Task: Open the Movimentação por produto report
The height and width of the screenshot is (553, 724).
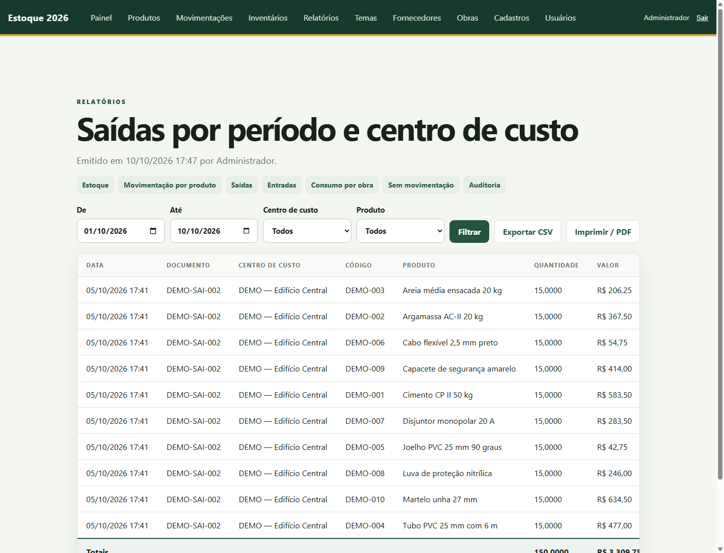Action: tap(170, 185)
